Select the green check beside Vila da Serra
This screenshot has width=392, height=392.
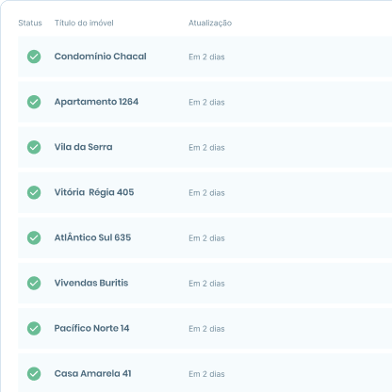click(34, 147)
